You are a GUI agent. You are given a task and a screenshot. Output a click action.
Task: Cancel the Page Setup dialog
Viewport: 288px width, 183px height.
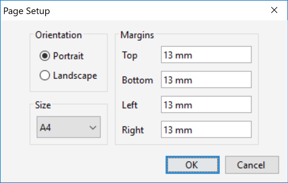coord(251,165)
